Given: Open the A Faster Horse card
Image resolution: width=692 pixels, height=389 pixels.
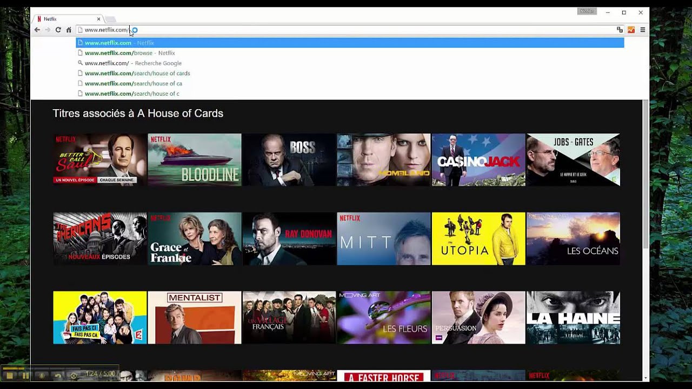Looking at the screenshot, I should 384,375.
